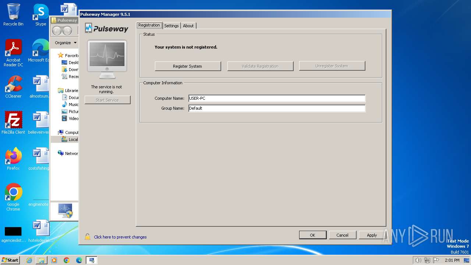The image size is (471, 265).
Task: Click the volume speaker tray icon
Action: (418, 260)
